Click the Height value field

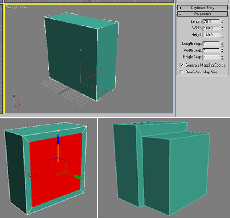211,35
